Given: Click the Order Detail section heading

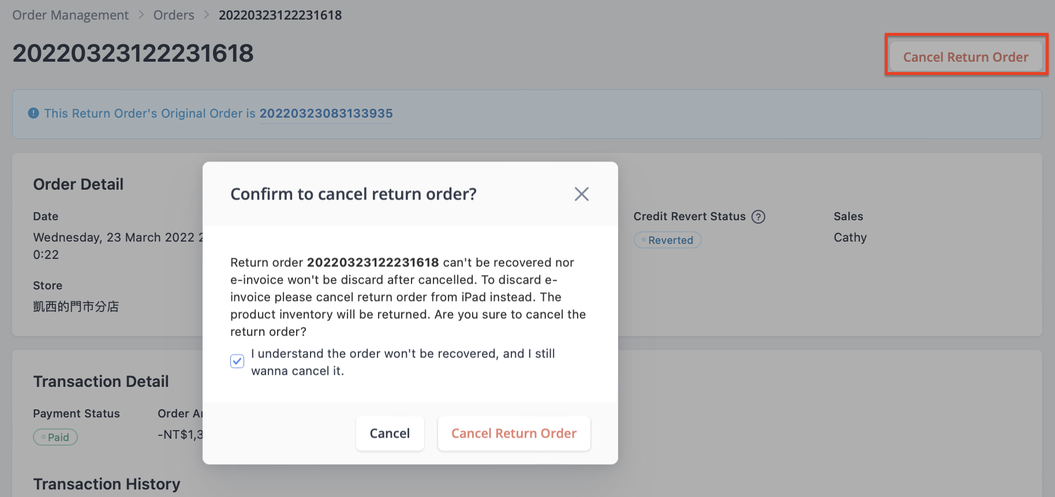Looking at the screenshot, I should 78,185.
